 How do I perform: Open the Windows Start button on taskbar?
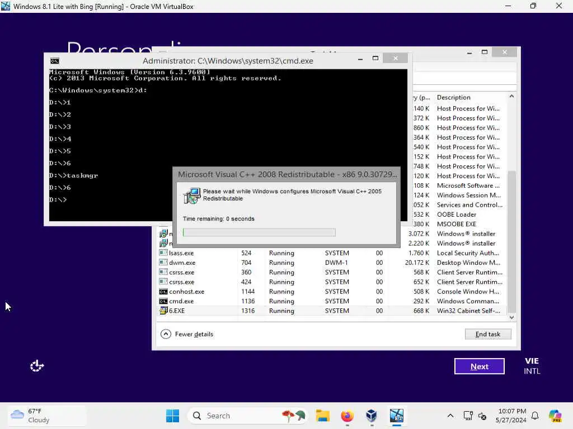click(x=172, y=416)
